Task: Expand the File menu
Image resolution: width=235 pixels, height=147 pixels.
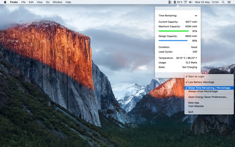Action: [x=23, y=2]
